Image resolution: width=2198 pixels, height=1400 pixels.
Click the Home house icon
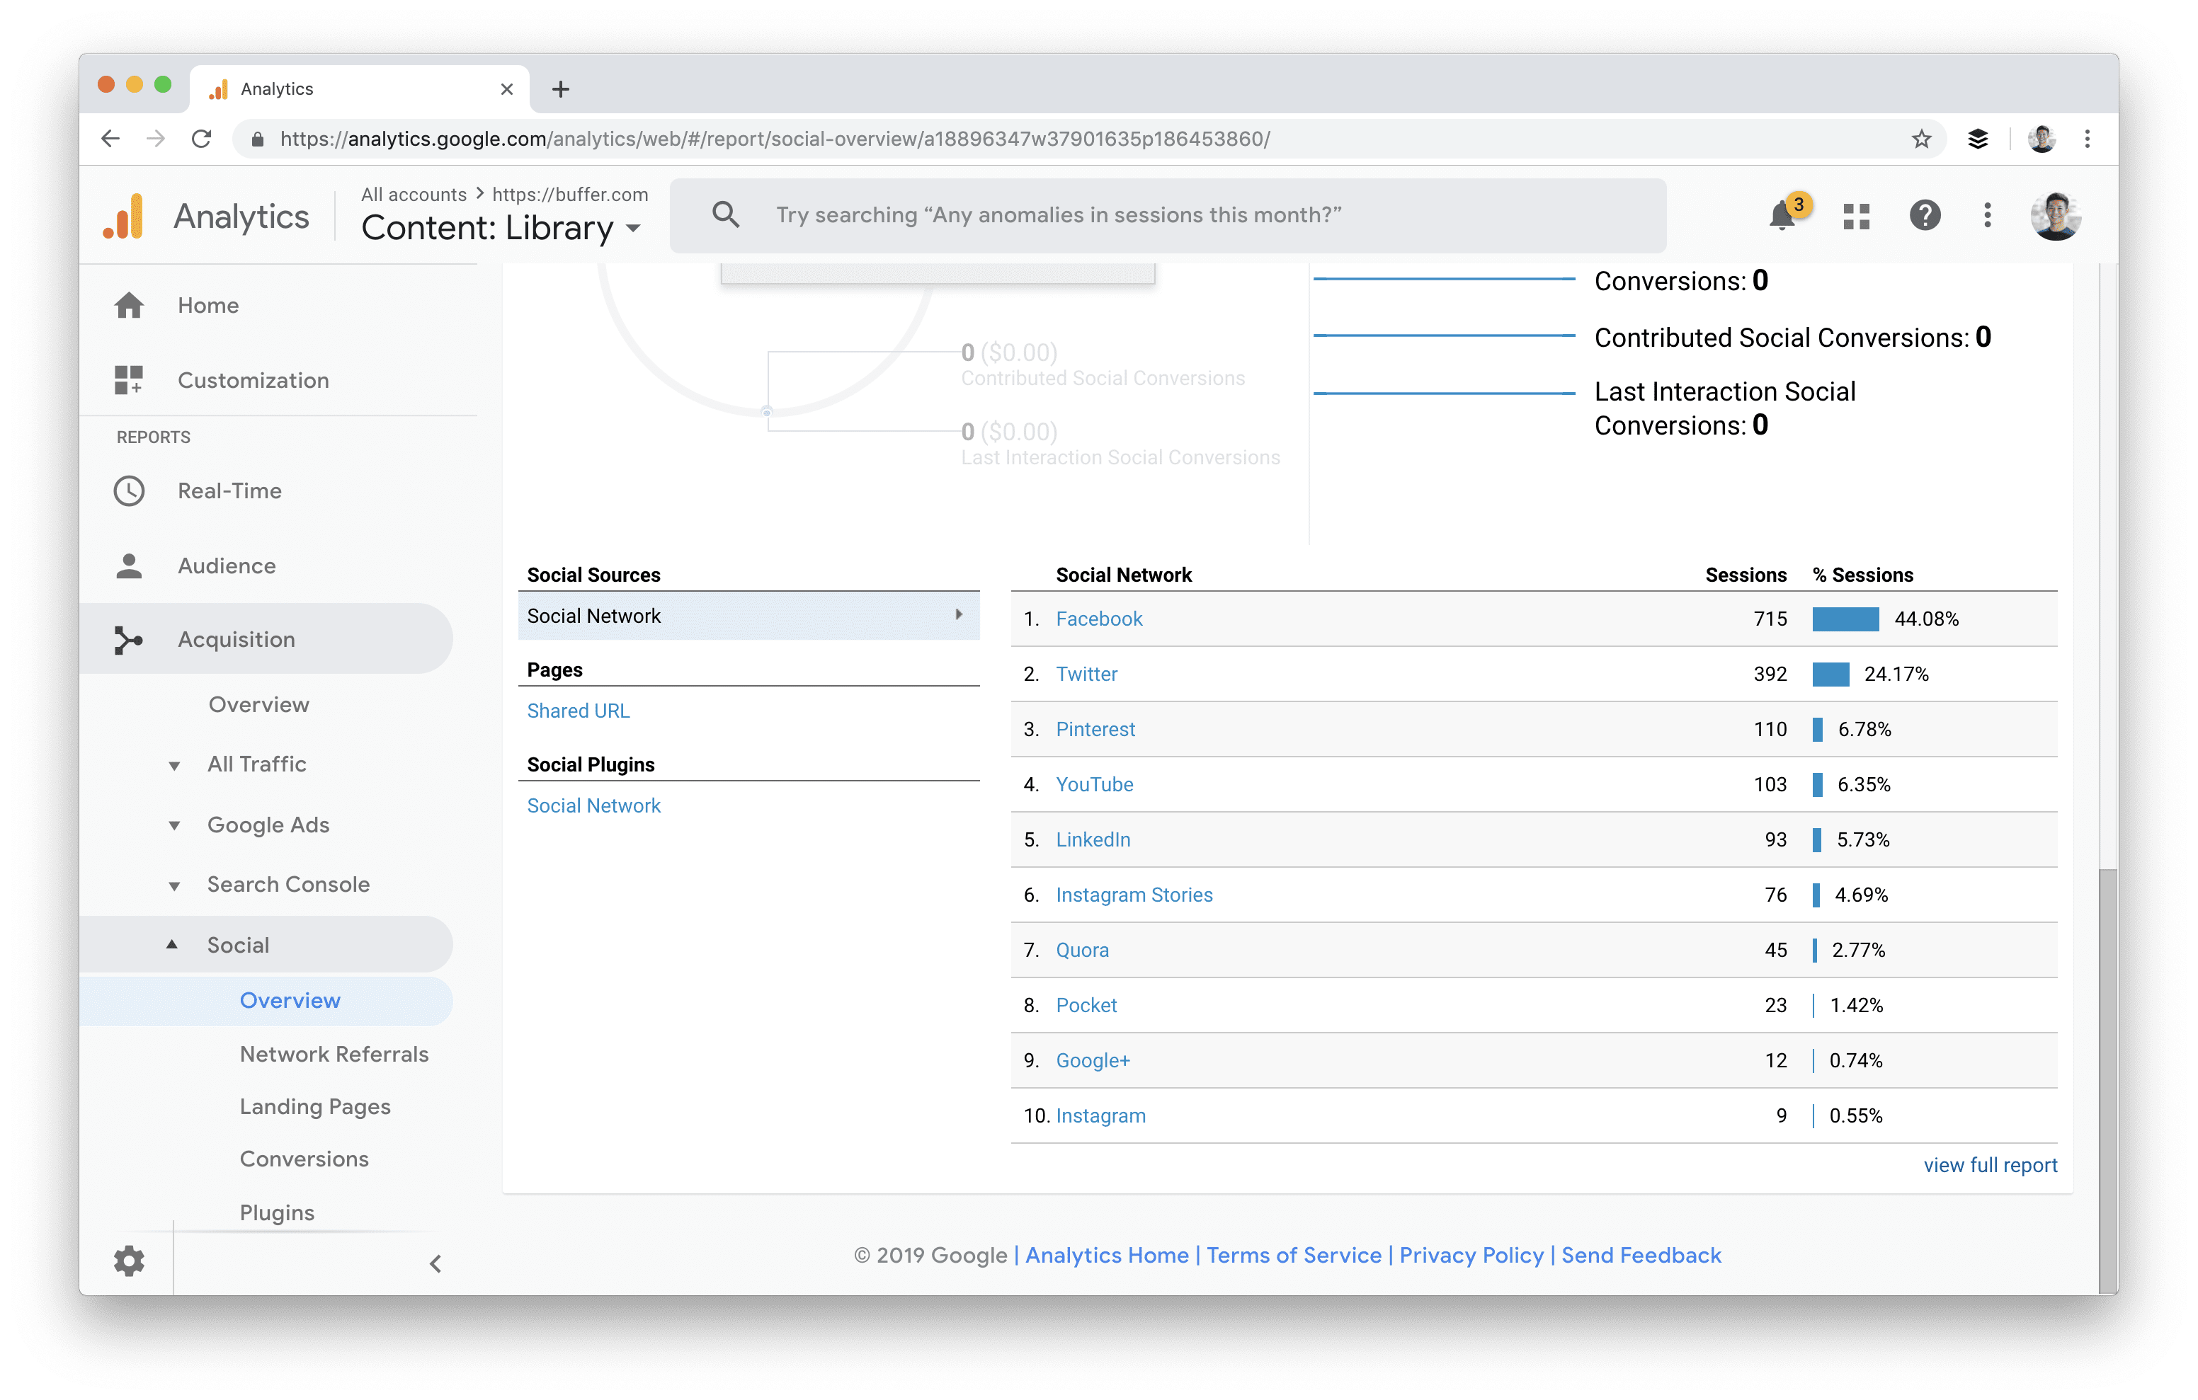129,305
